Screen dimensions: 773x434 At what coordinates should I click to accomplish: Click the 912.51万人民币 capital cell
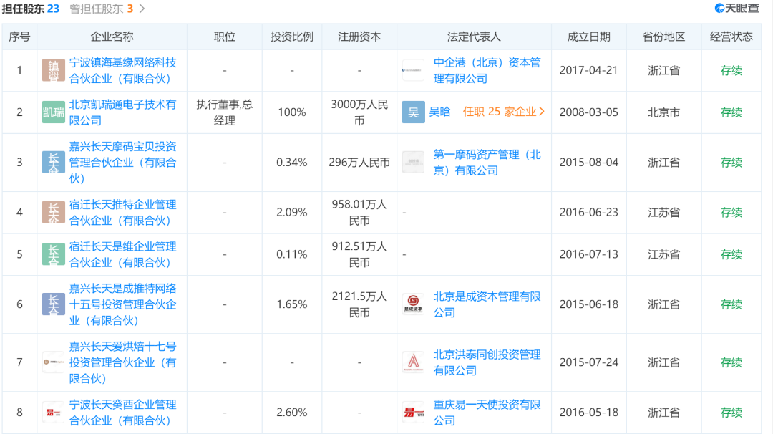359,254
